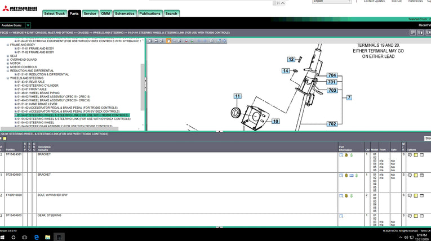The height and width of the screenshot is (241, 431).
Task: Open the Available Books dropdown
Action: (28, 25)
